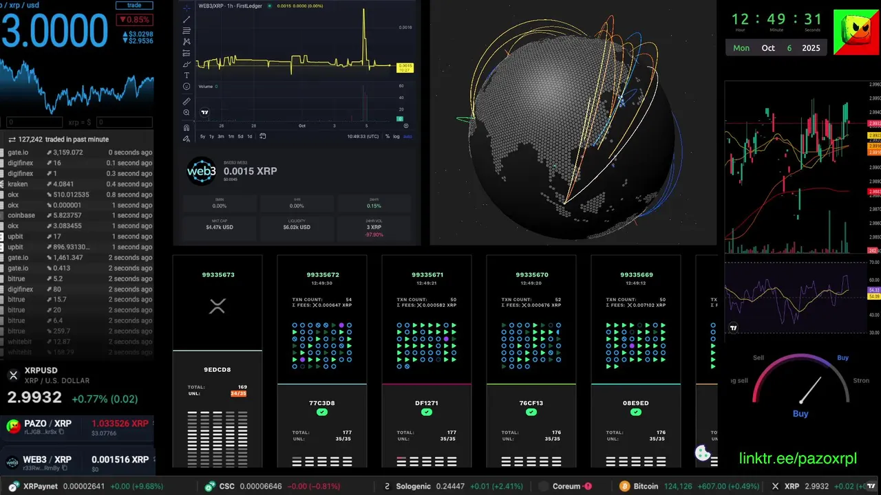Image resolution: width=881 pixels, height=495 pixels.
Task: Click the 34/35 UNL badge
Action: pos(238,393)
